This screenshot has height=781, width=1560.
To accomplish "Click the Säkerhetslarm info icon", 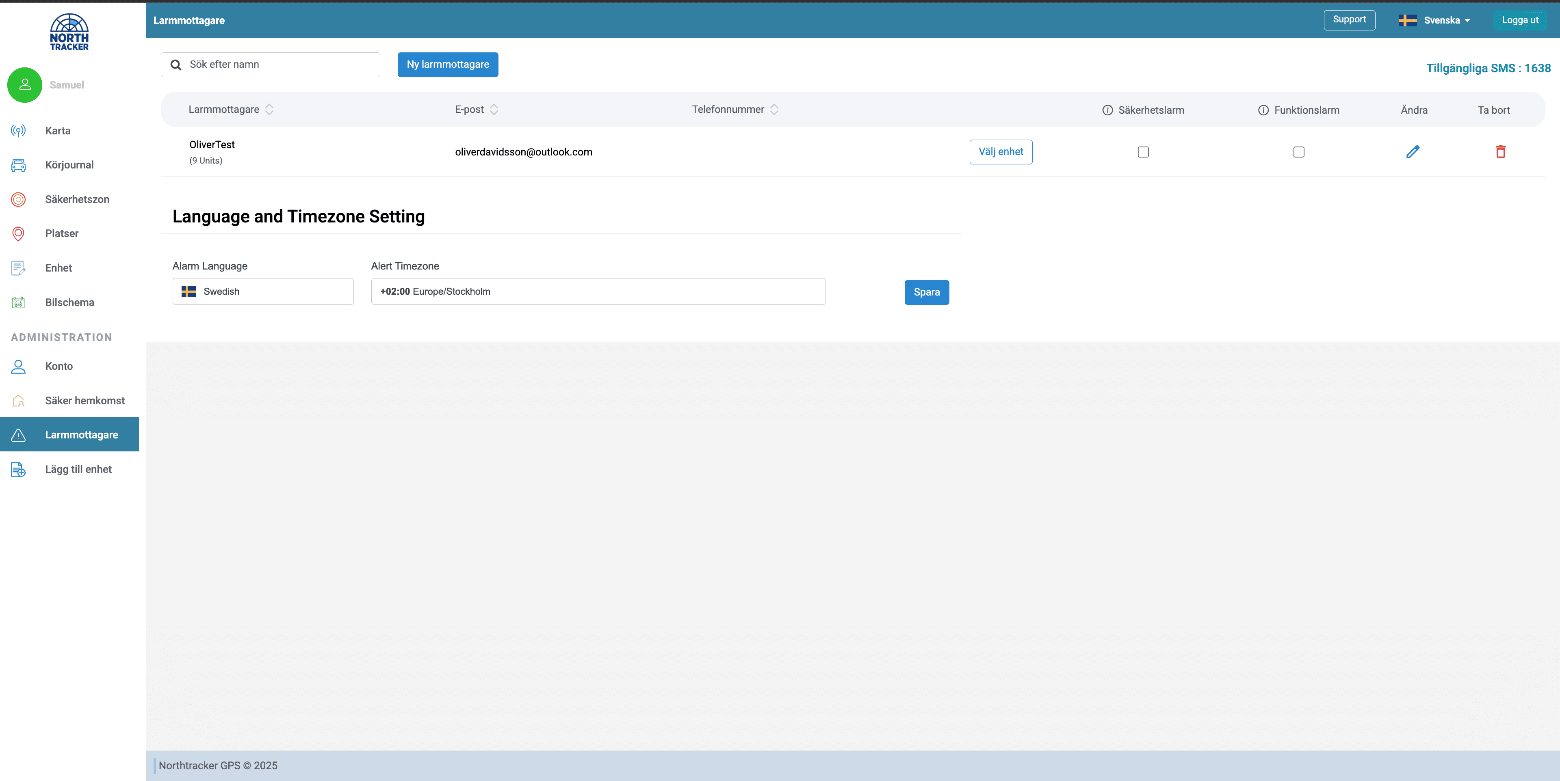I will point(1107,110).
